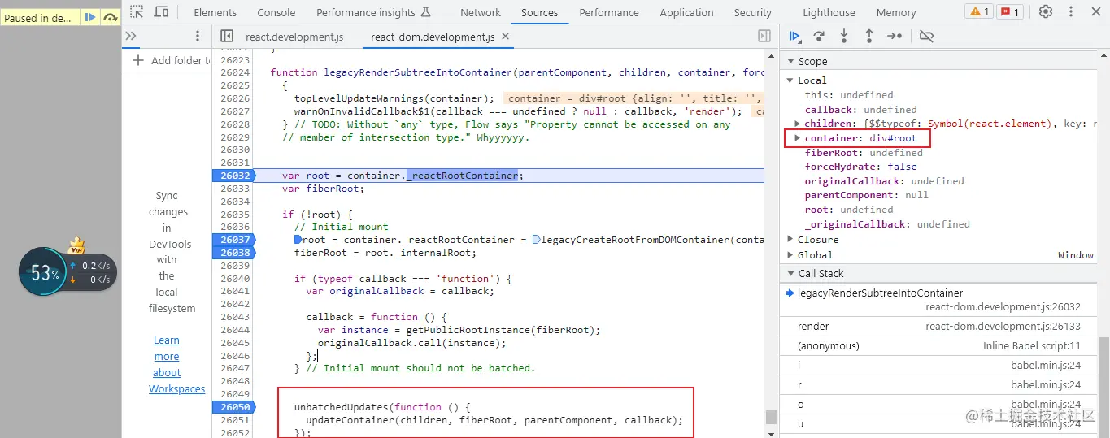Switch to the Security panel

coord(752,12)
